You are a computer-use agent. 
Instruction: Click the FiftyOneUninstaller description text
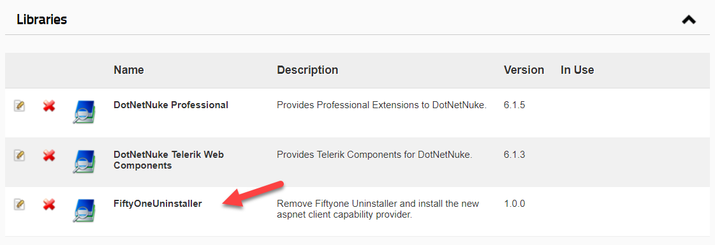click(x=378, y=209)
